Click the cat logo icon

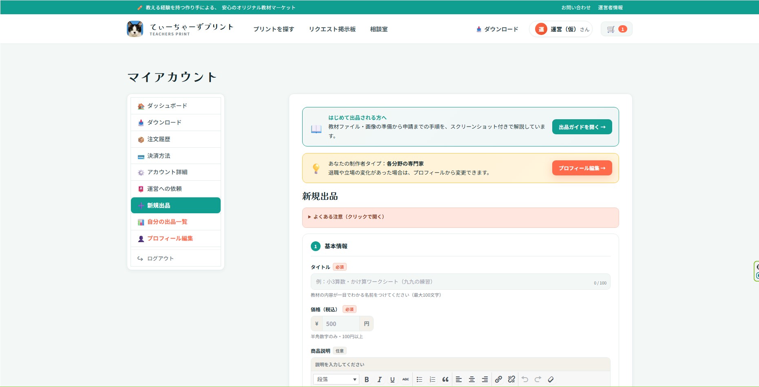click(x=135, y=29)
